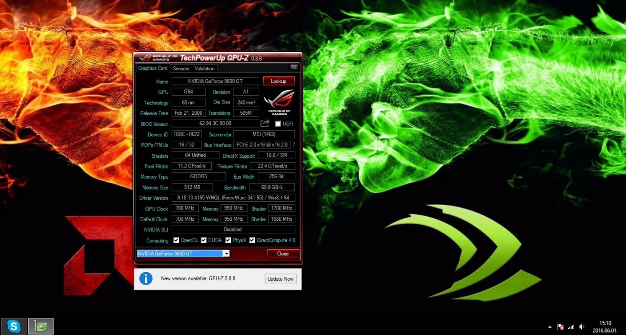Click the Name field NVIDIA GeForce 9600 GT

click(x=215, y=81)
